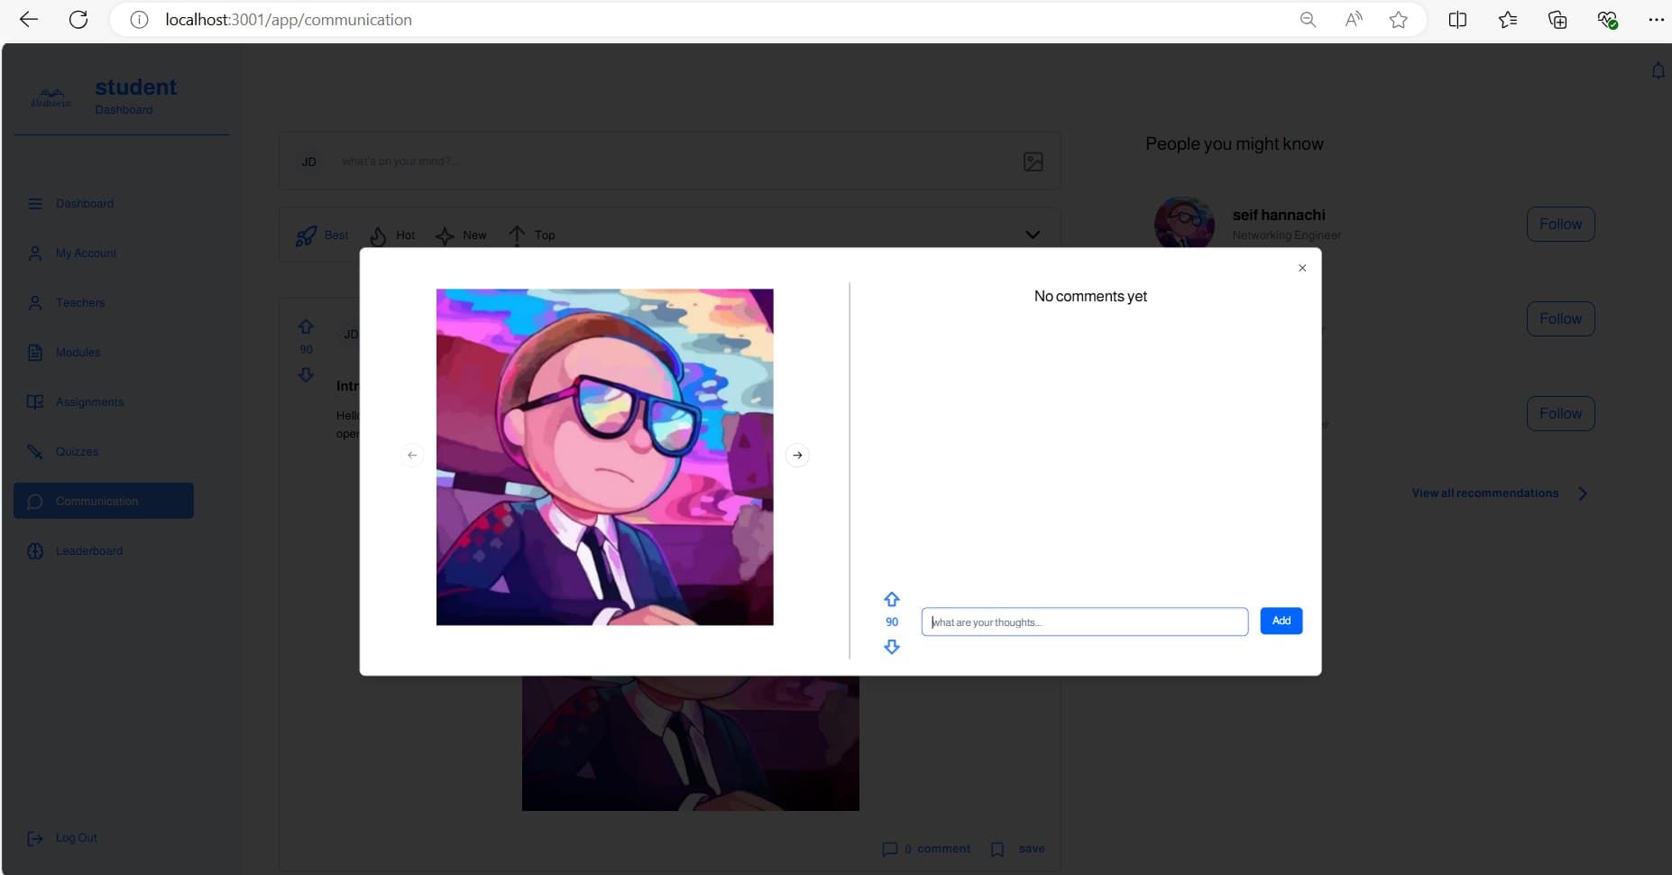Open the notifications bell icon
Screen dimensions: 1672x875
point(1658,70)
